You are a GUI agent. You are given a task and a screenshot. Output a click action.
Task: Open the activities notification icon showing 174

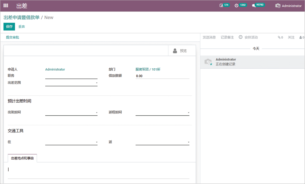(x=221, y=6)
